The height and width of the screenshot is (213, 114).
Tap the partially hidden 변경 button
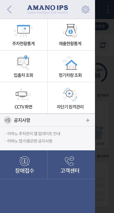tap(102, 26)
